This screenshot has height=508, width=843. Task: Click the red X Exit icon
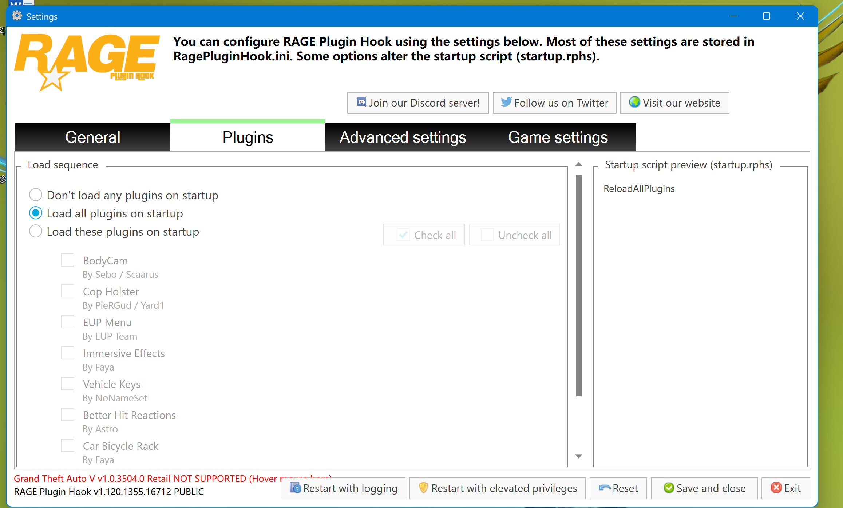pyautogui.click(x=776, y=487)
